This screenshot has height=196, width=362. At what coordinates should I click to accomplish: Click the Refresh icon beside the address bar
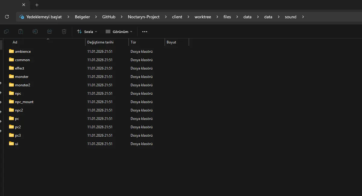click(x=7, y=17)
